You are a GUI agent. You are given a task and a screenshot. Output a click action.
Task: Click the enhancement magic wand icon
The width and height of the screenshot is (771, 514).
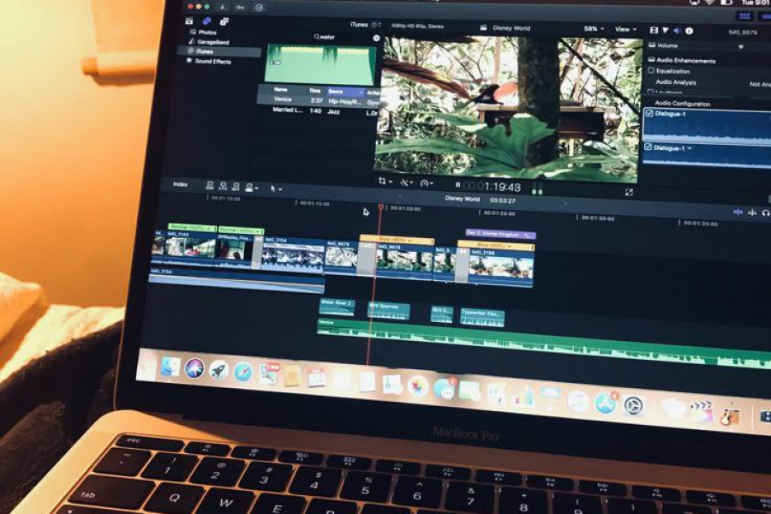pyautogui.click(x=403, y=182)
